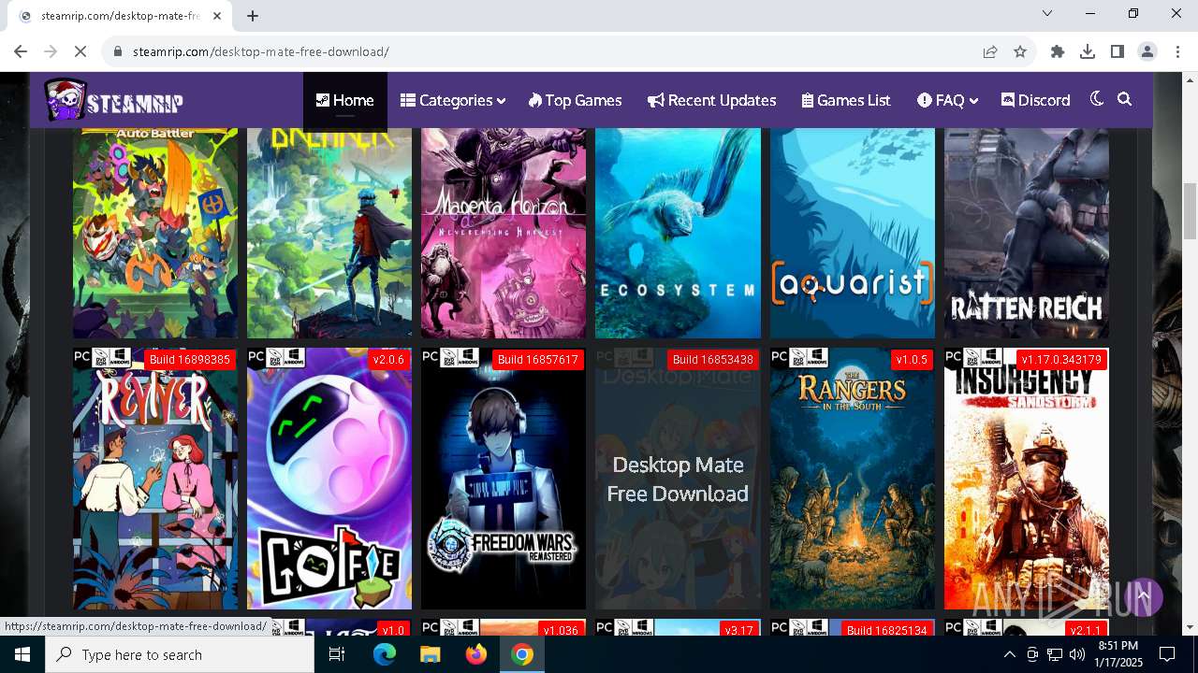This screenshot has height=673, width=1198.
Task: Open the Windows Start menu
Action: click(x=22, y=654)
